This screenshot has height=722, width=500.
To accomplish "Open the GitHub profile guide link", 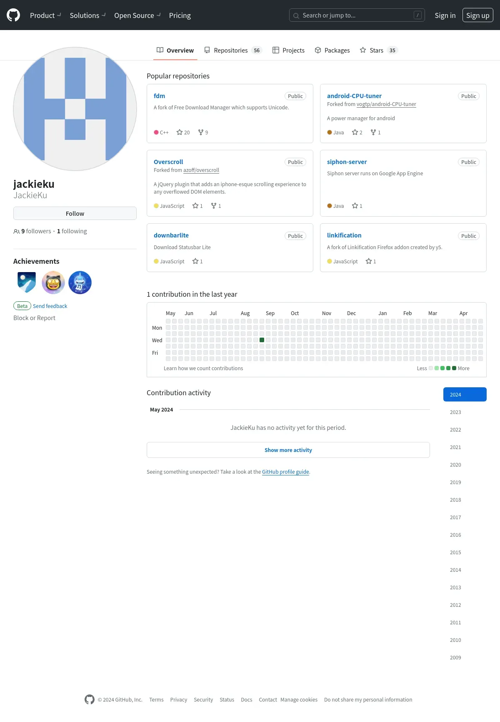I will pyautogui.click(x=285, y=472).
